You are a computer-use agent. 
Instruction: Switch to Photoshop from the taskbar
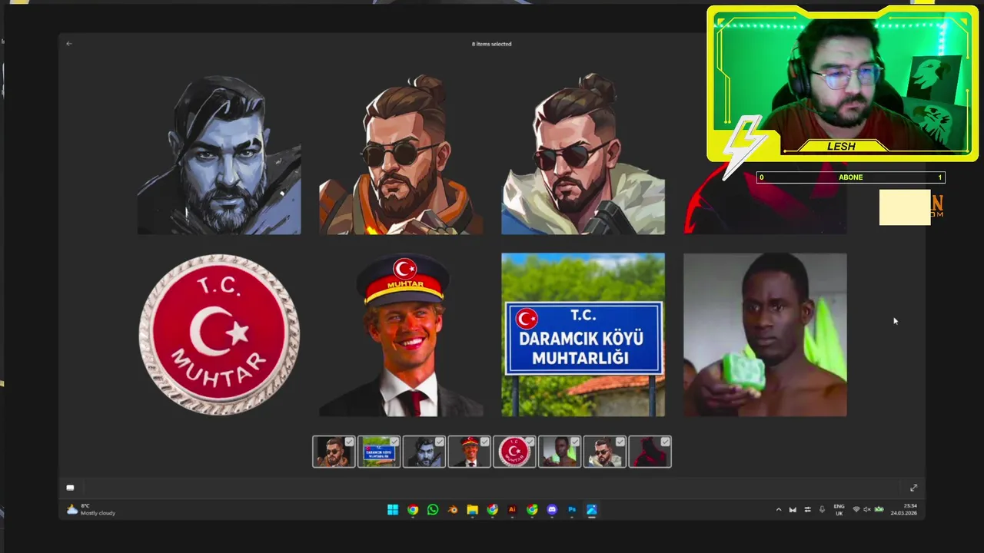[572, 510]
